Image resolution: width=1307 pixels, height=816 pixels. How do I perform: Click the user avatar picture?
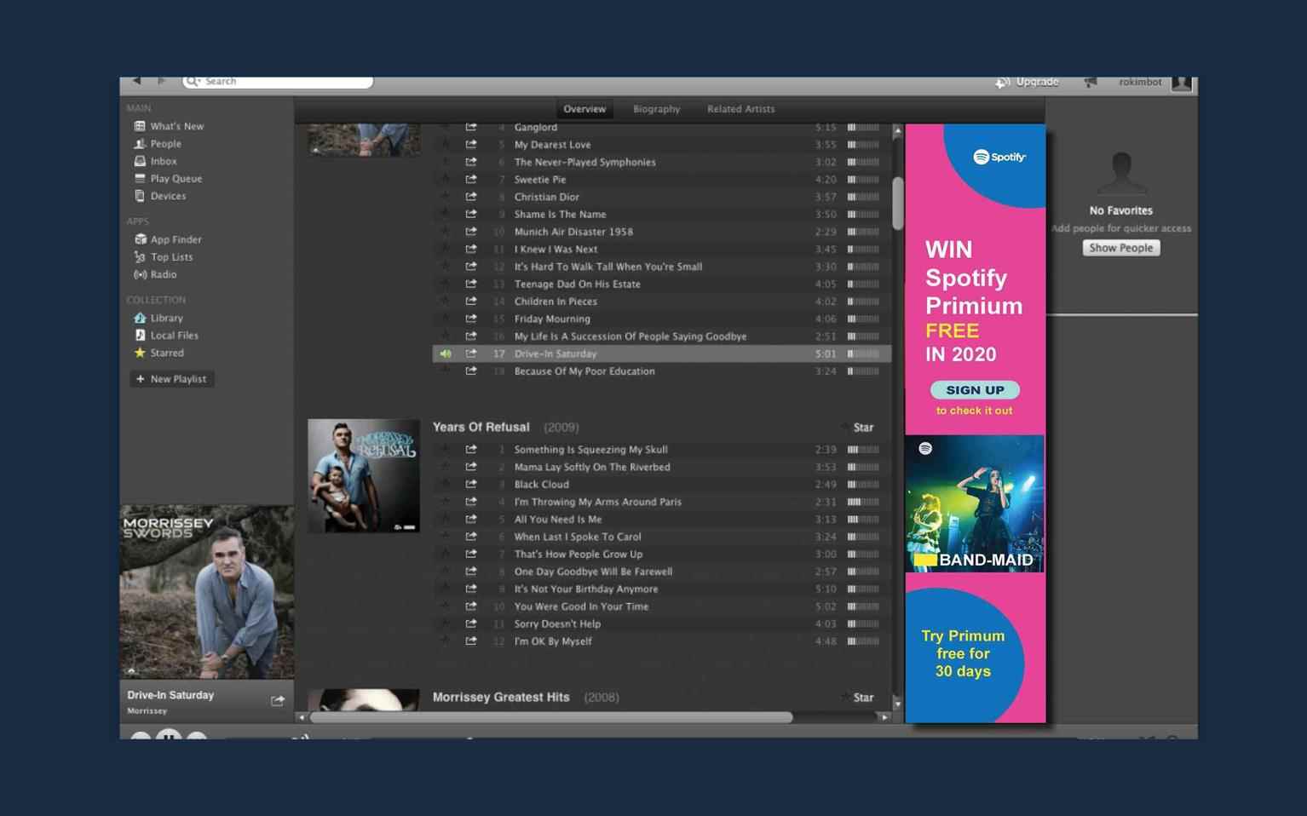(1181, 83)
